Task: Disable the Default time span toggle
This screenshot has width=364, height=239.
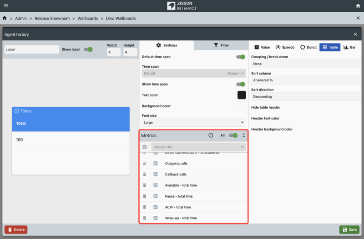Action: (x=241, y=57)
